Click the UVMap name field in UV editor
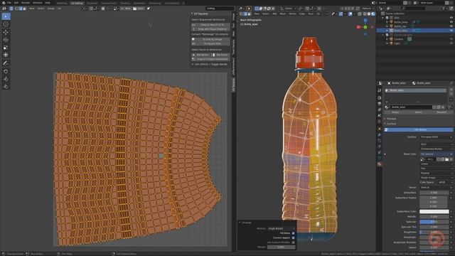The image size is (455, 256). click(220, 9)
